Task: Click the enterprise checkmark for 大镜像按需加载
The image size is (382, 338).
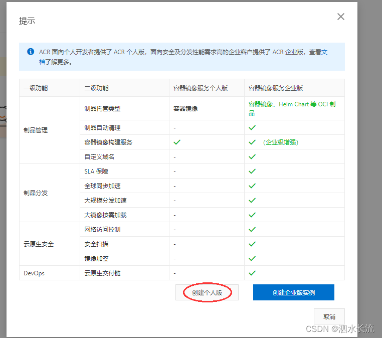Action: tap(252, 215)
